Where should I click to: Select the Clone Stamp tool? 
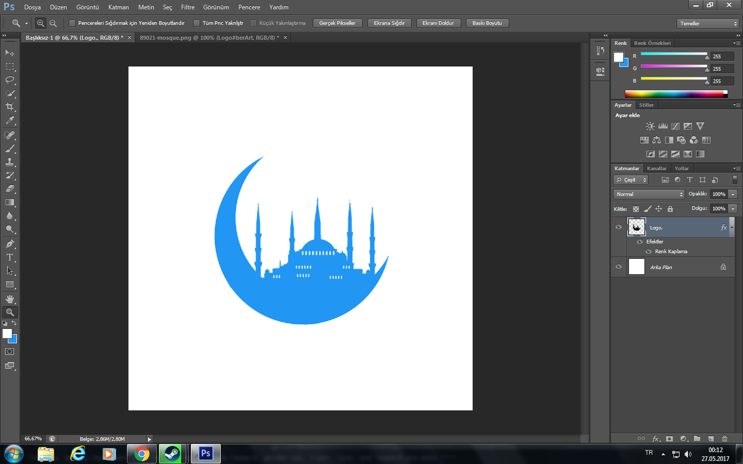coord(10,162)
